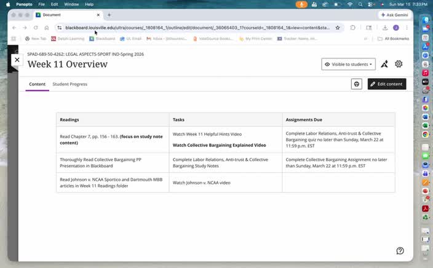Open the Blackboard bookmark

[x=102, y=39]
